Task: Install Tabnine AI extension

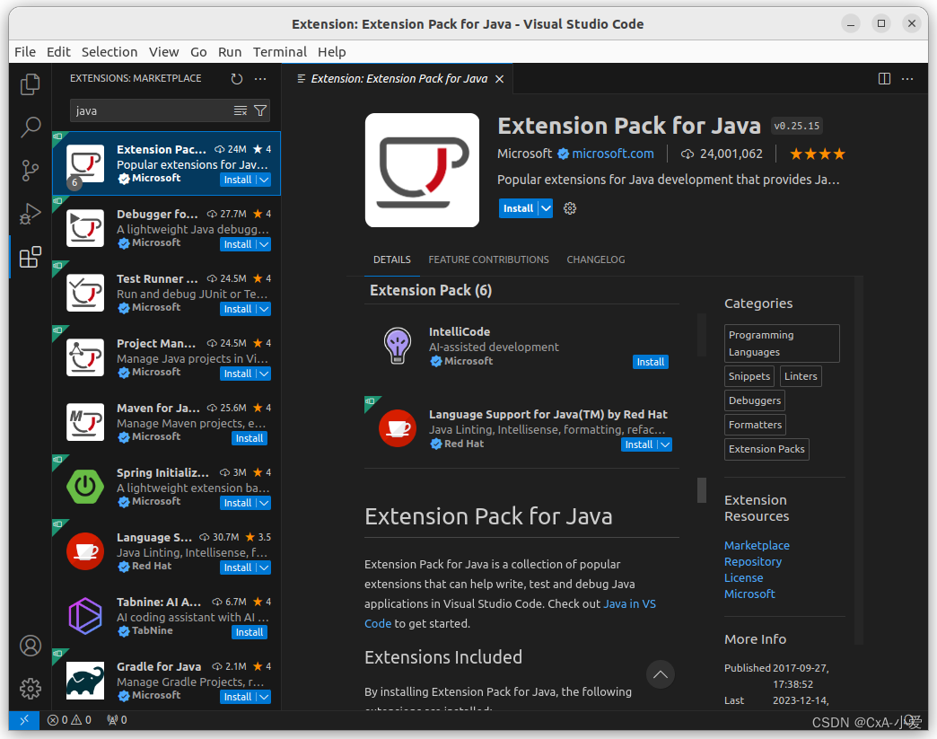Action: click(250, 632)
